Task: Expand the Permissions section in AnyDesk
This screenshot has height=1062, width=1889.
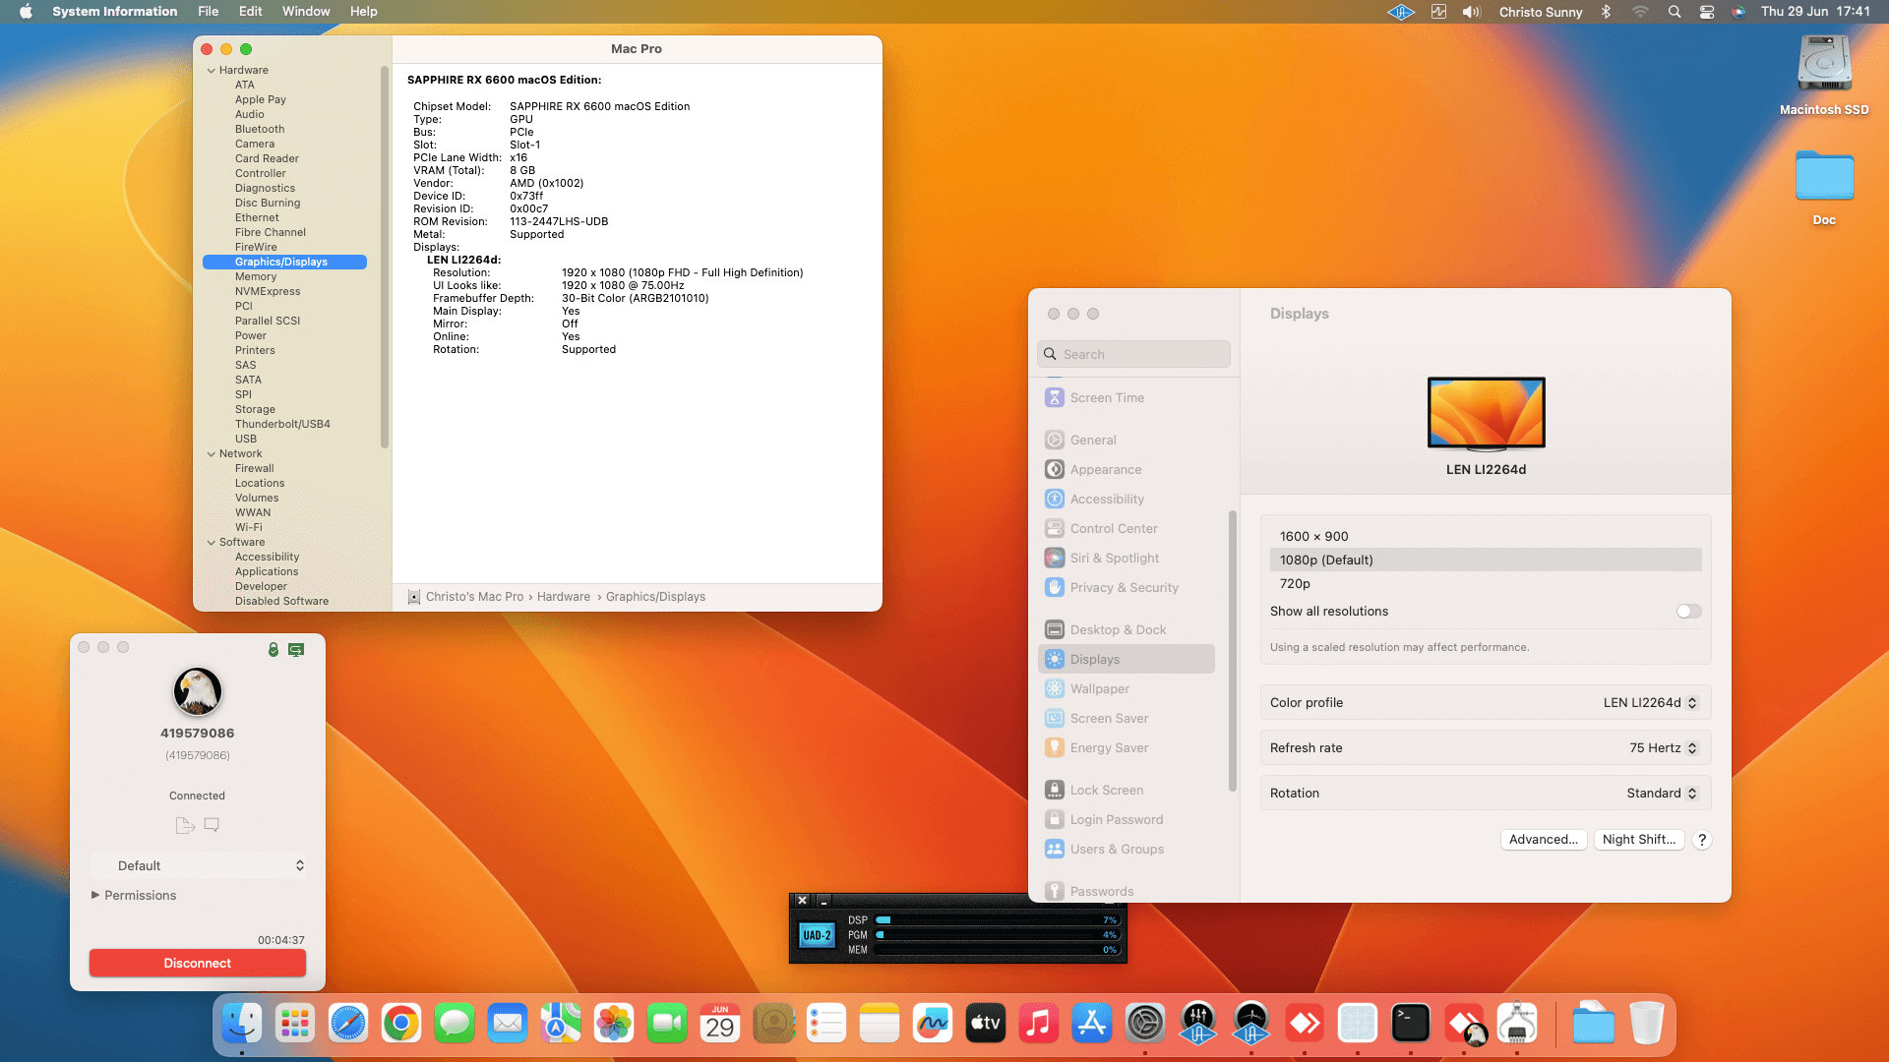Action: pyautogui.click(x=134, y=895)
